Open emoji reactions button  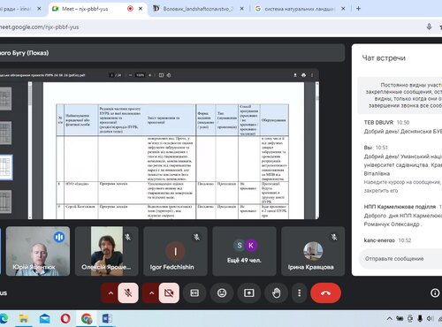pos(222,293)
